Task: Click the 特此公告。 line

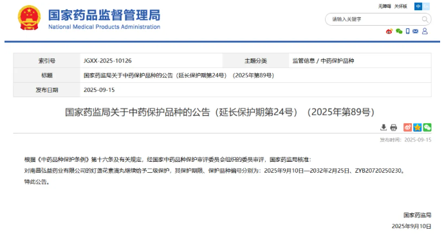Action: [37, 182]
